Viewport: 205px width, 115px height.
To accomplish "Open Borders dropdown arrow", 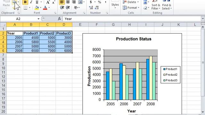I will click(29, 8).
